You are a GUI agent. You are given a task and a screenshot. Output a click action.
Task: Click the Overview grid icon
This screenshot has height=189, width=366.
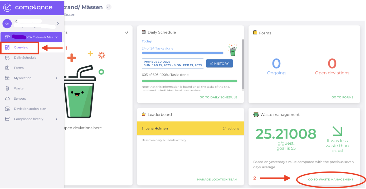[x=7, y=47]
